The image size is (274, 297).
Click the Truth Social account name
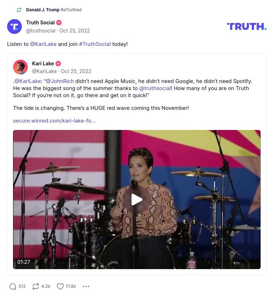40,23
